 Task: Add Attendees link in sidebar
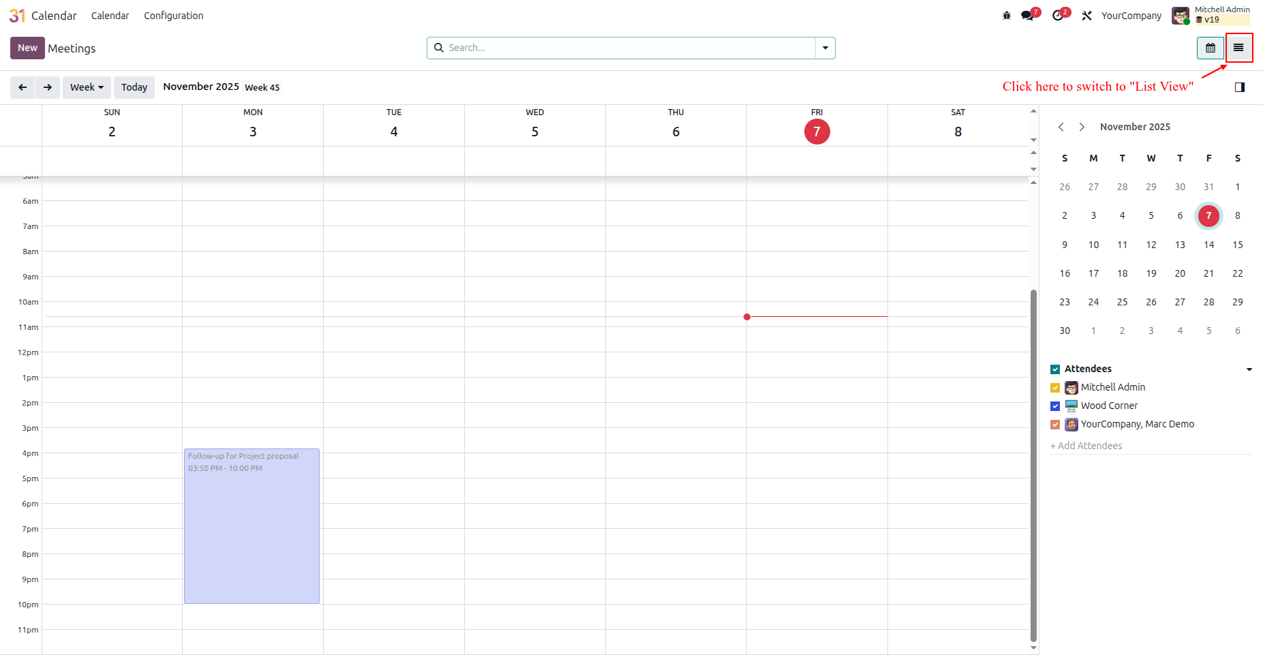point(1086,446)
